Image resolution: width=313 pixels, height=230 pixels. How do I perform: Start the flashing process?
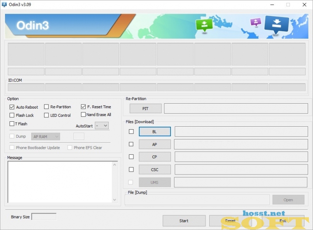click(x=184, y=221)
